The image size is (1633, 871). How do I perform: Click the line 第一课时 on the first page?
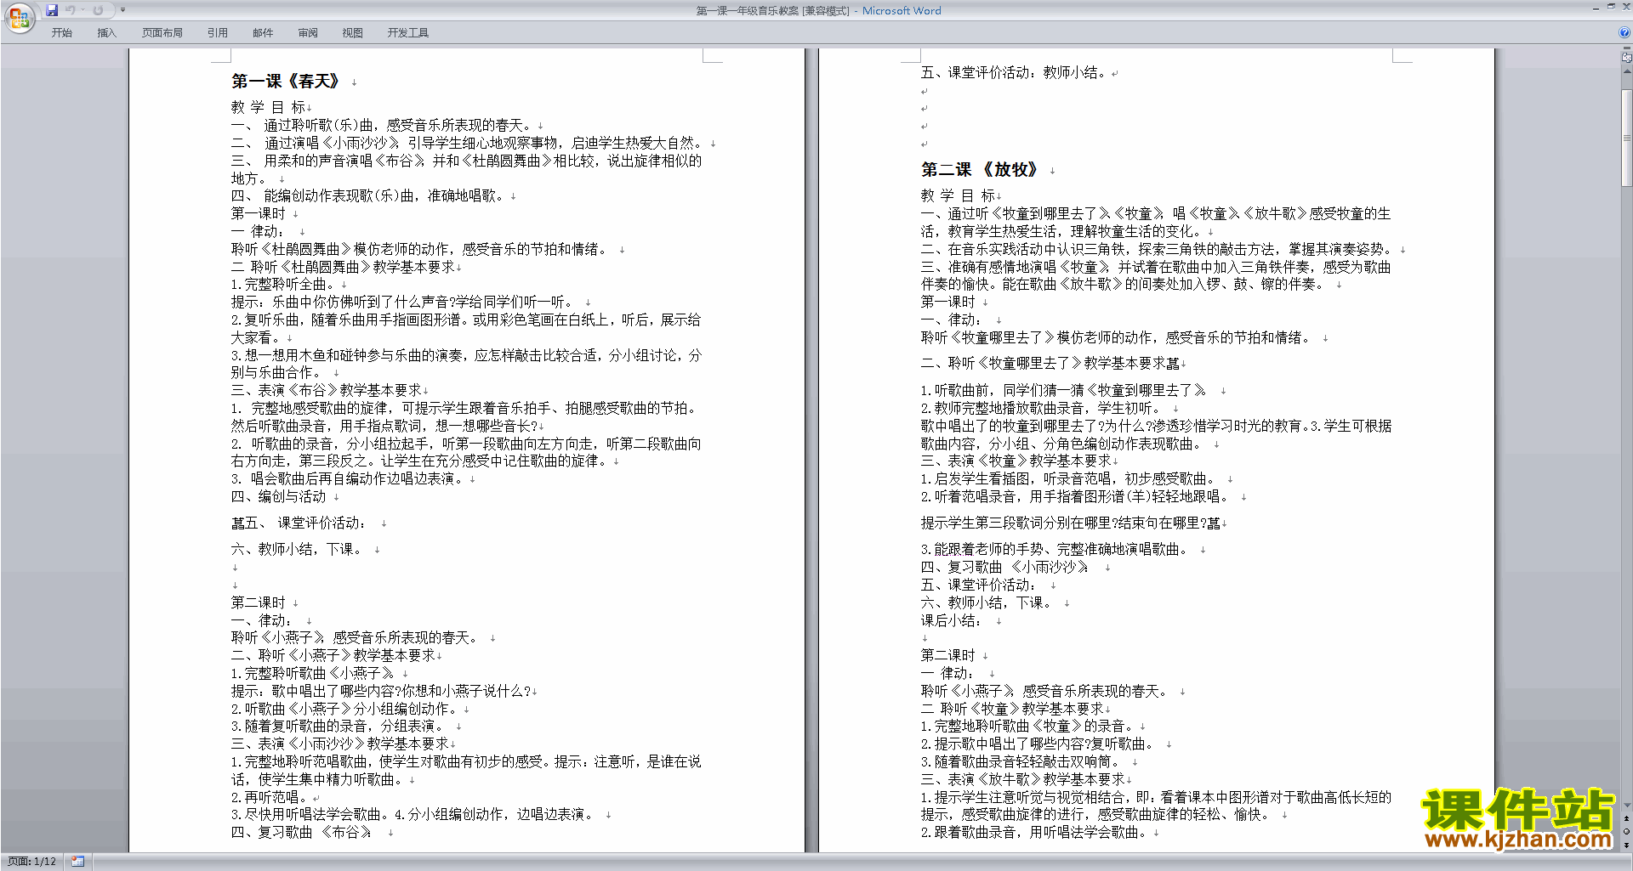[259, 213]
